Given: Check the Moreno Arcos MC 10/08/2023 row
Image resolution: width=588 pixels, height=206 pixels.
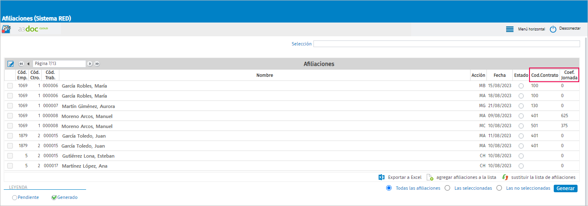Looking at the screenshot, I should 10,126.
